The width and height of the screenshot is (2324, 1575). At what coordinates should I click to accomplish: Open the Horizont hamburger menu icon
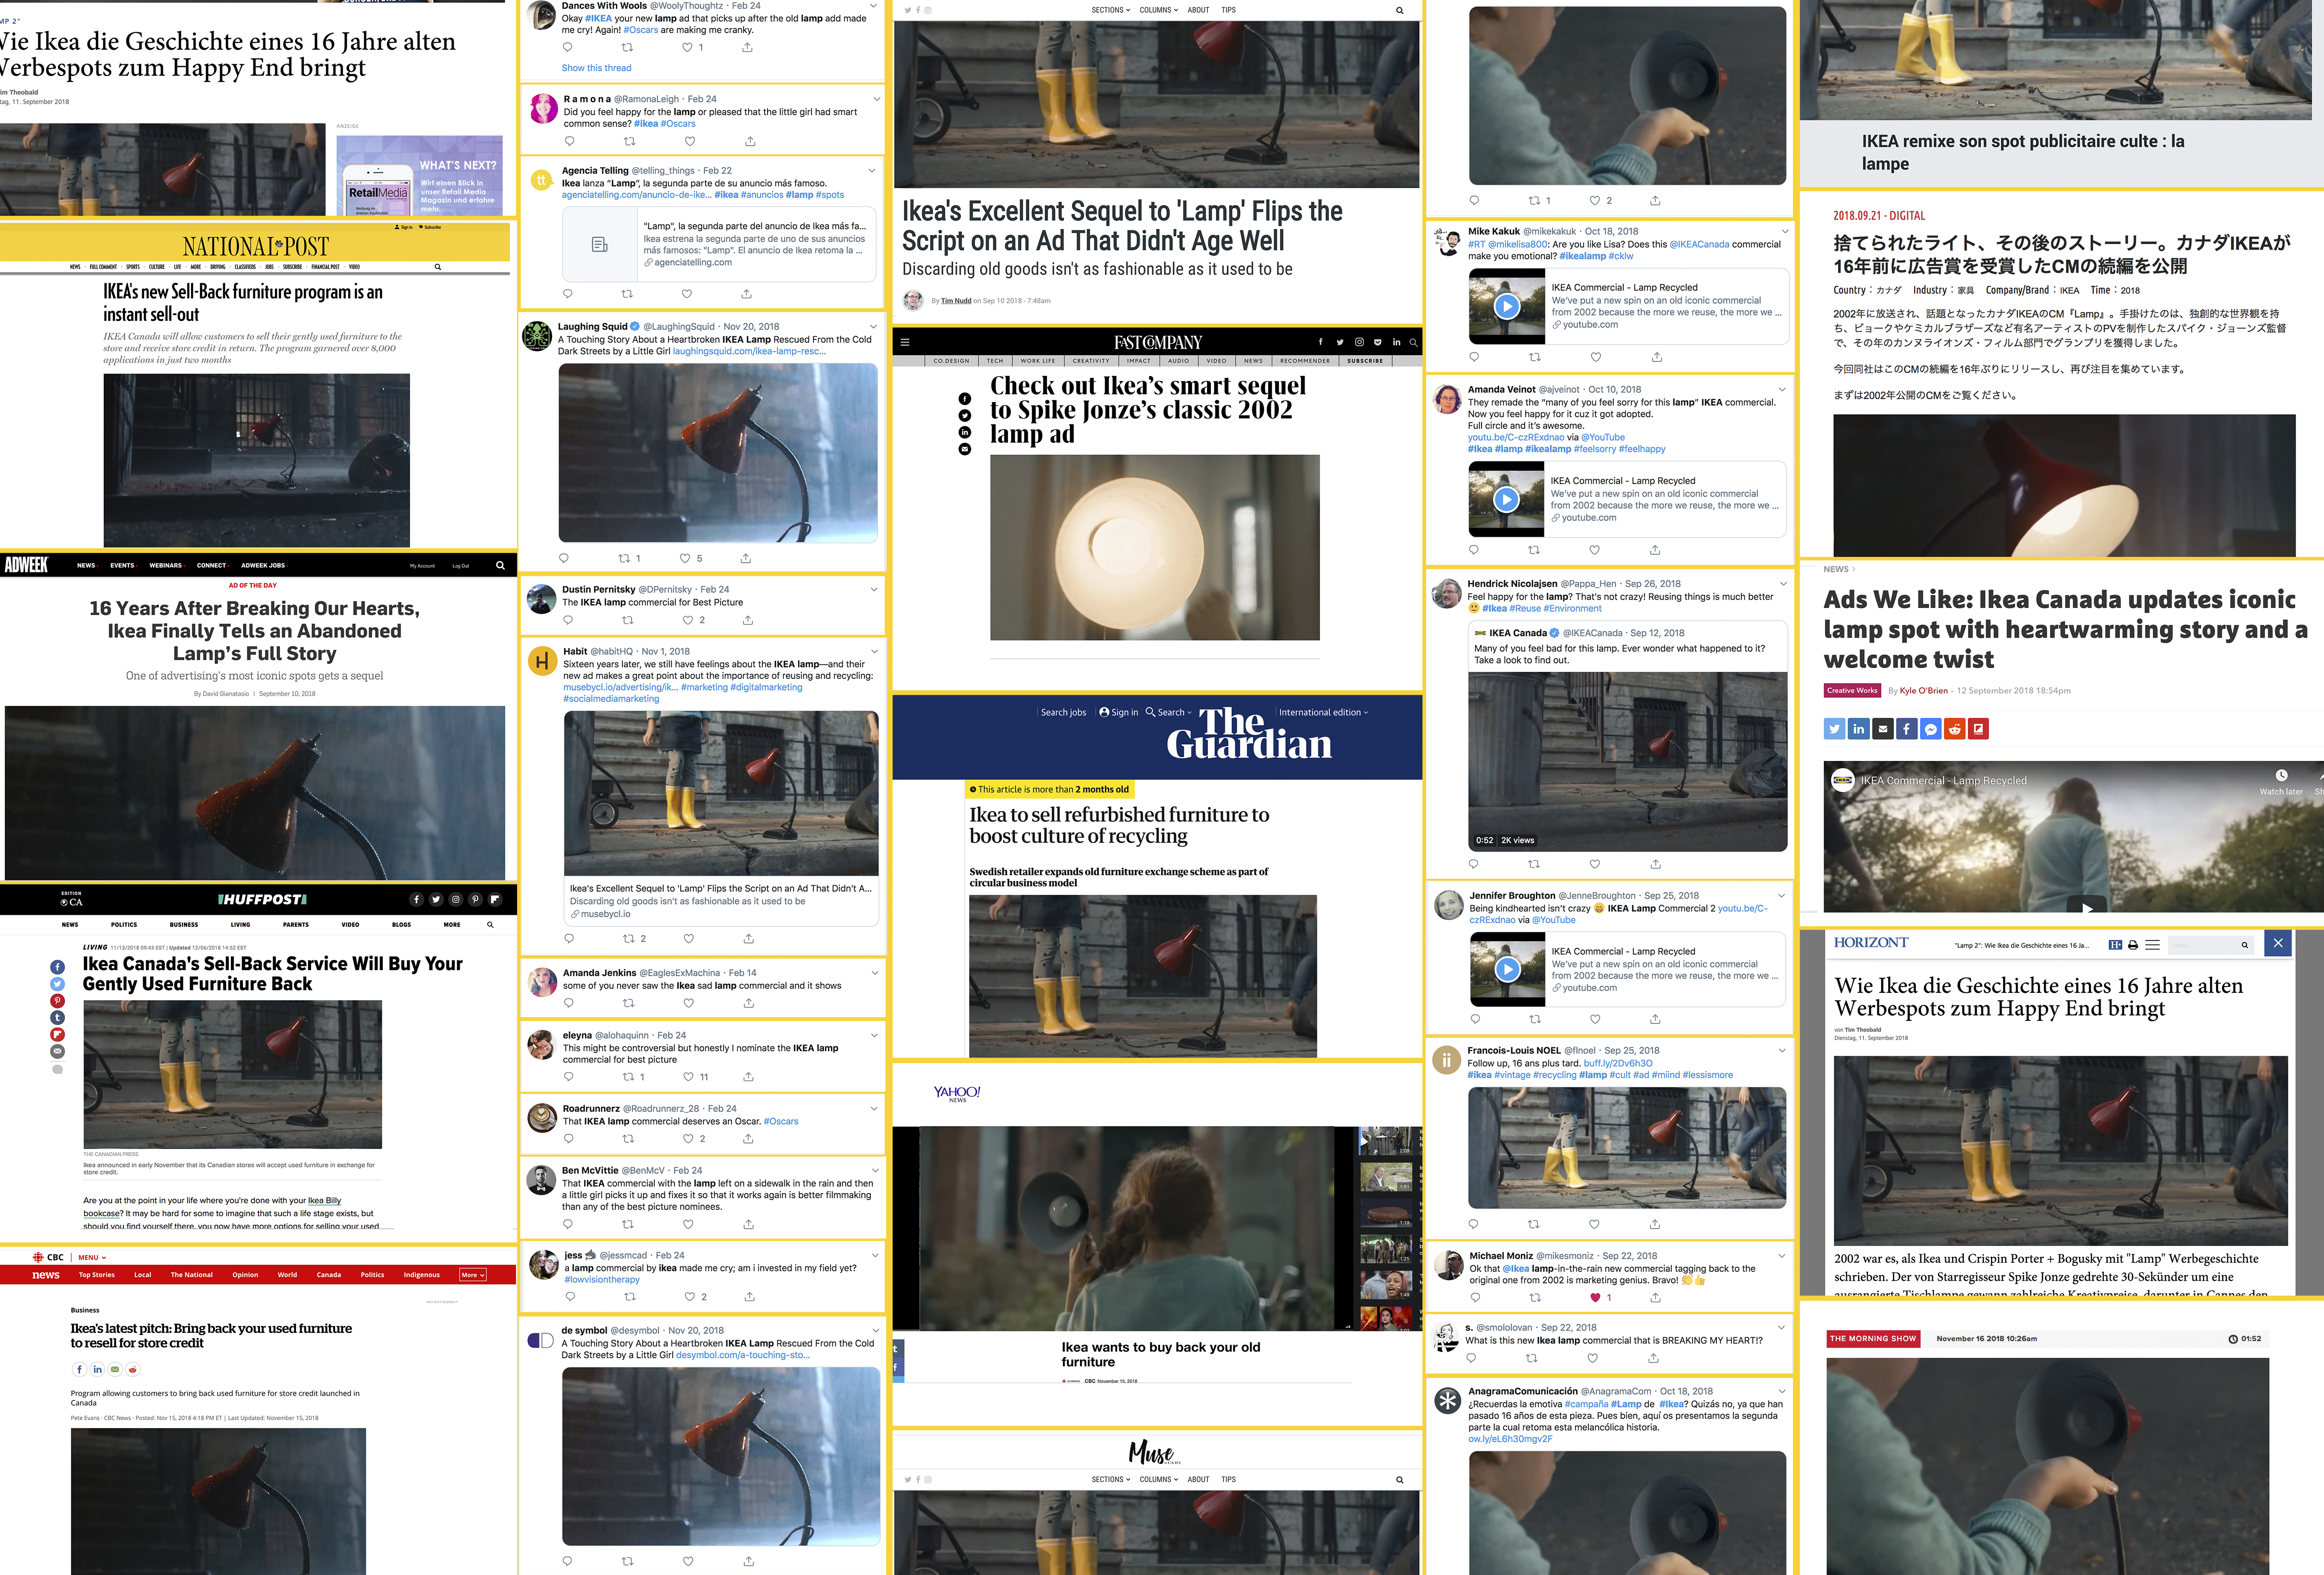tap(2153, 945)
